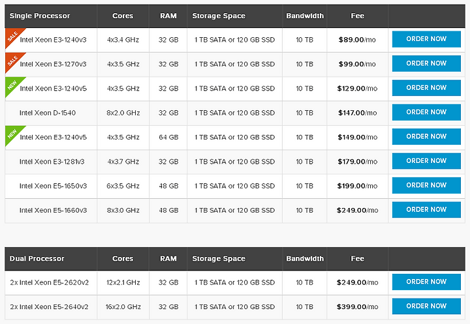Click the $399.00/mo fee
This screenshot has height=324, width=470.
(x=357, y=307)
